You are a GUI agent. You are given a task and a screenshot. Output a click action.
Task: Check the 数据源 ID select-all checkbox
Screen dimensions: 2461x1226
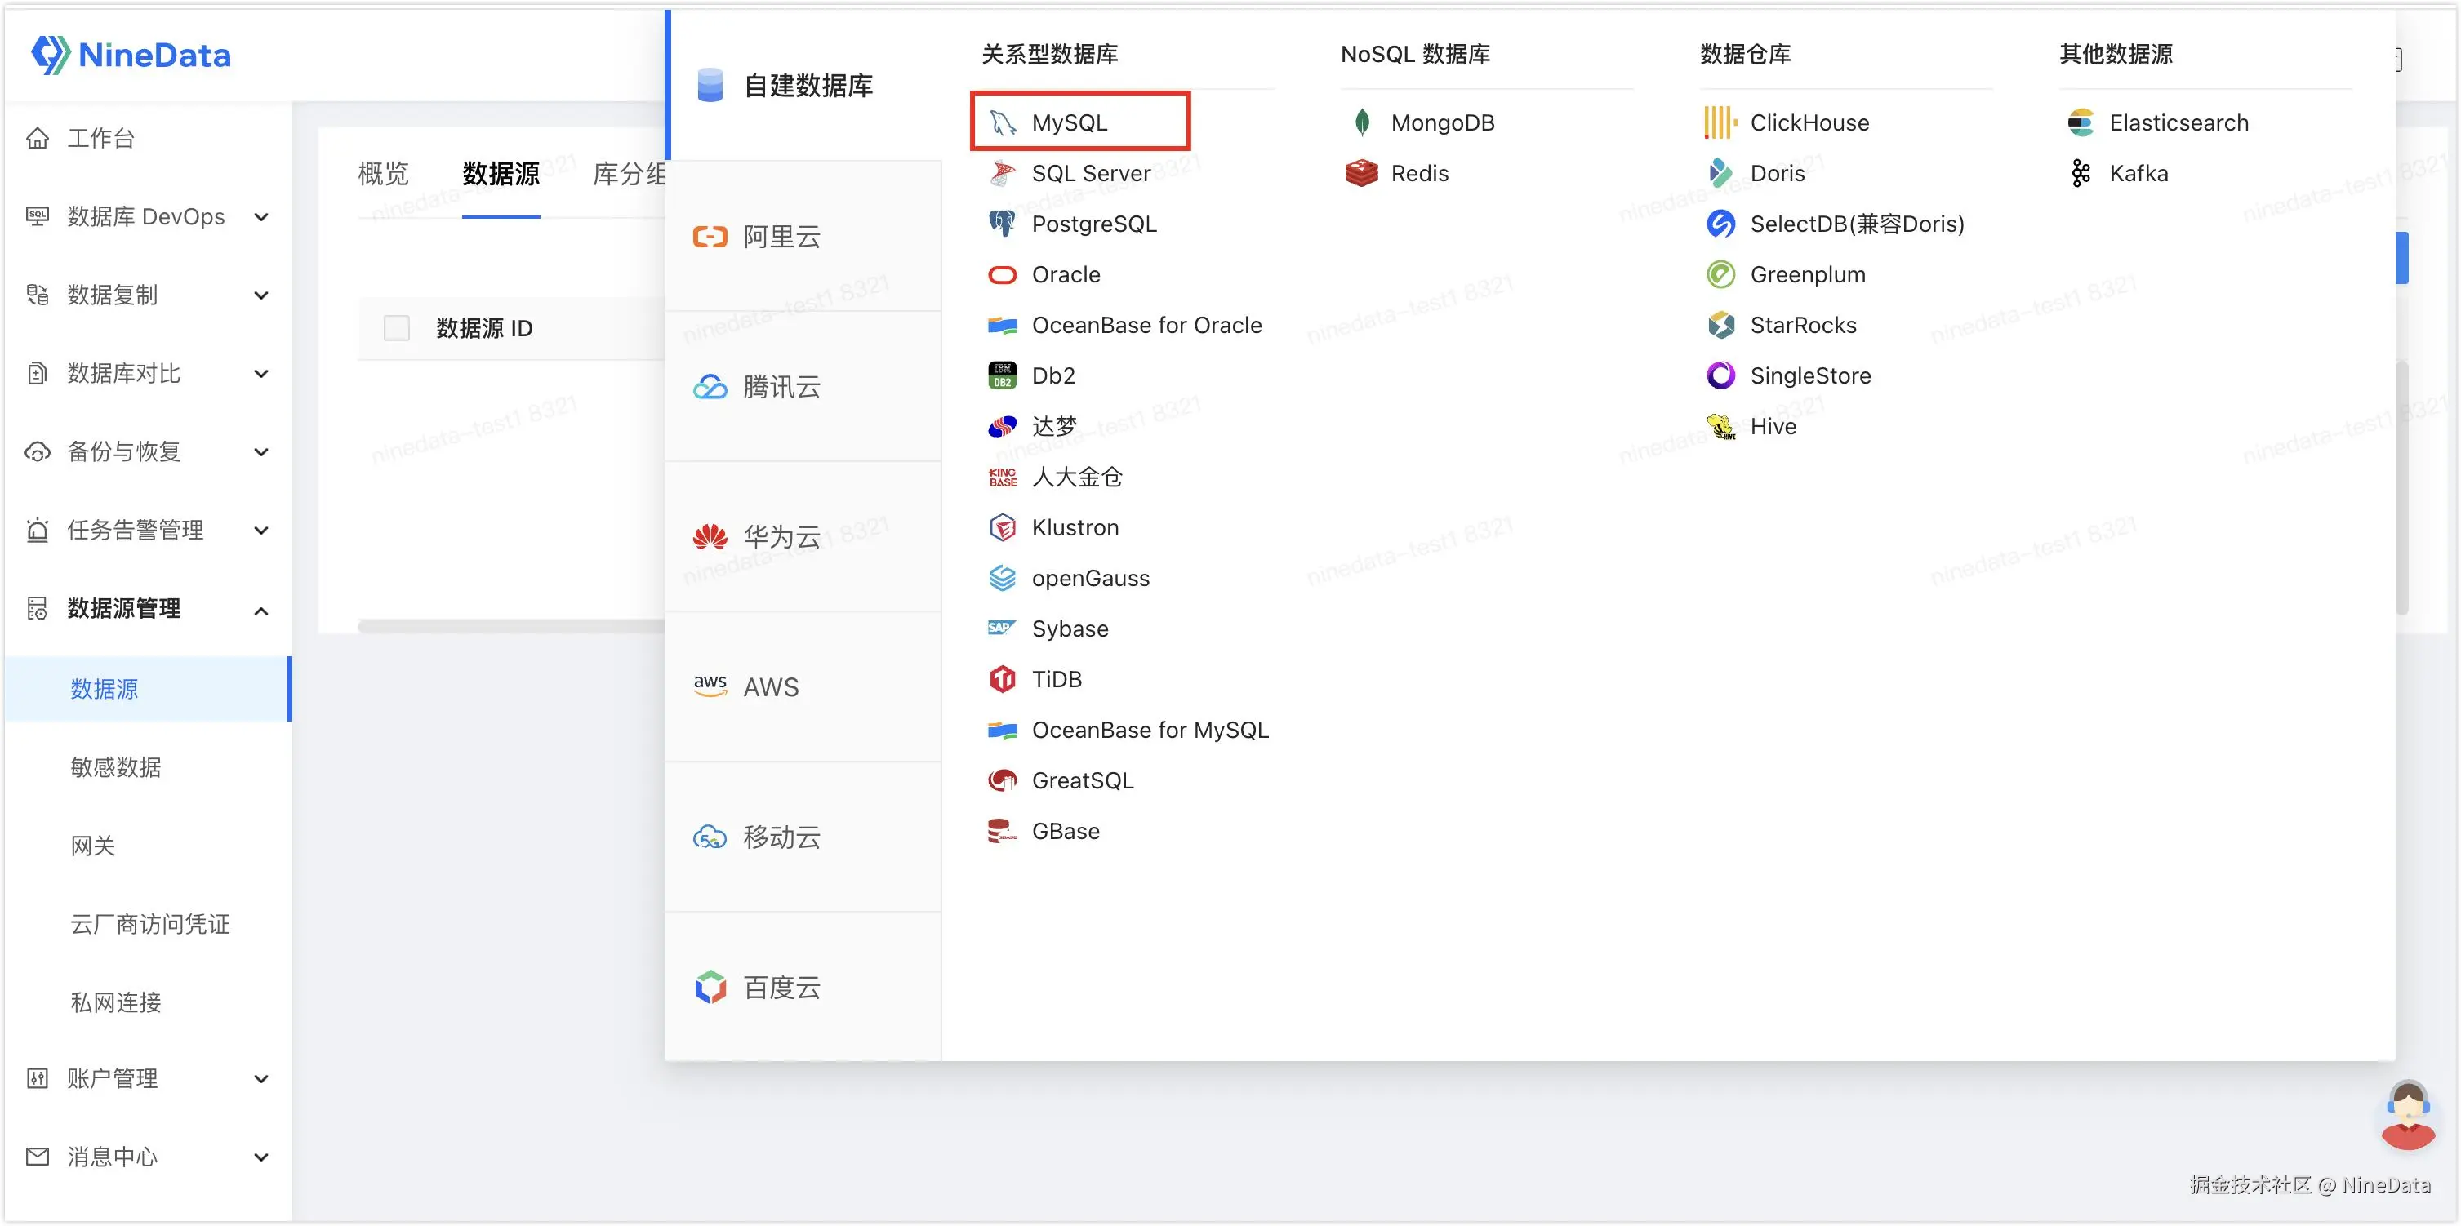pyautogui.click(x=397, y=328)
